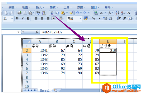This screenshot has width=143, height=95.
Task: Toggle Merge and Center
Action: point(53,18)
